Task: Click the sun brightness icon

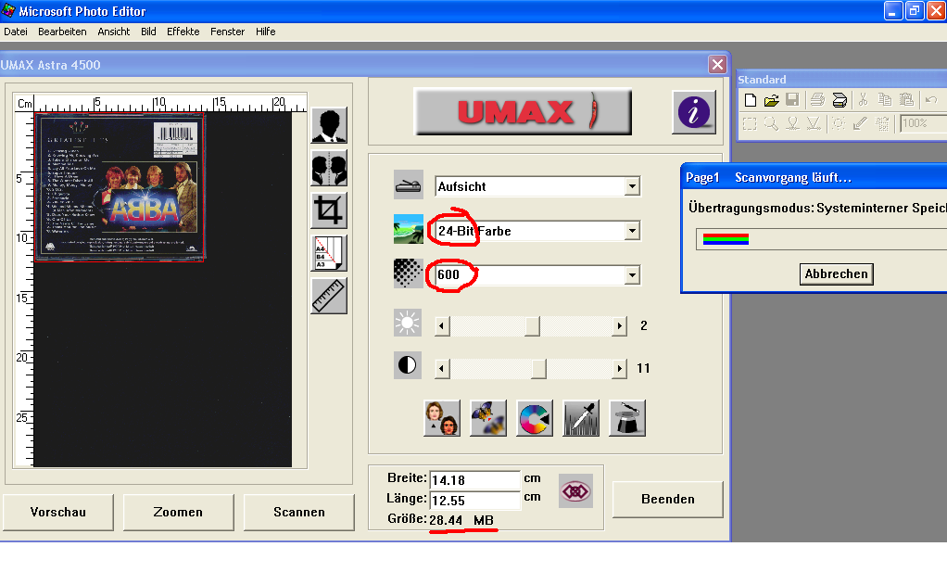Action: point(407,323)
